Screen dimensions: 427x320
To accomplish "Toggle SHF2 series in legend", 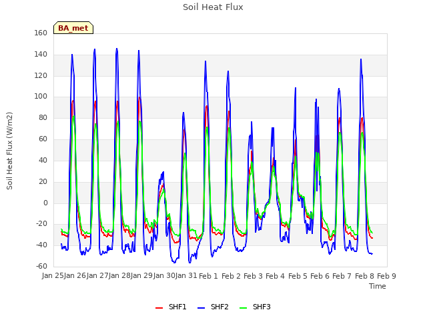I will [213, 307].
